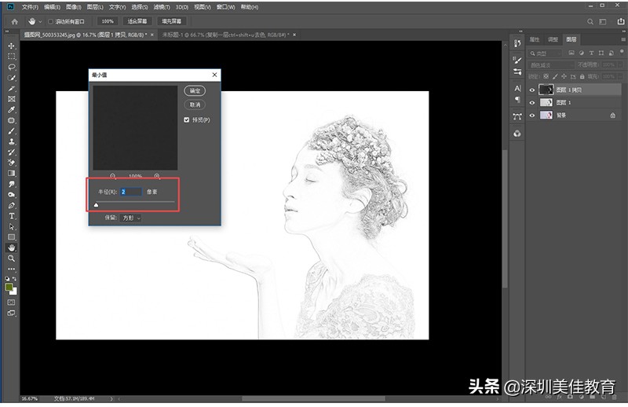
Task: Click 确定 in the 最小值 dialog
Action: 195,90
